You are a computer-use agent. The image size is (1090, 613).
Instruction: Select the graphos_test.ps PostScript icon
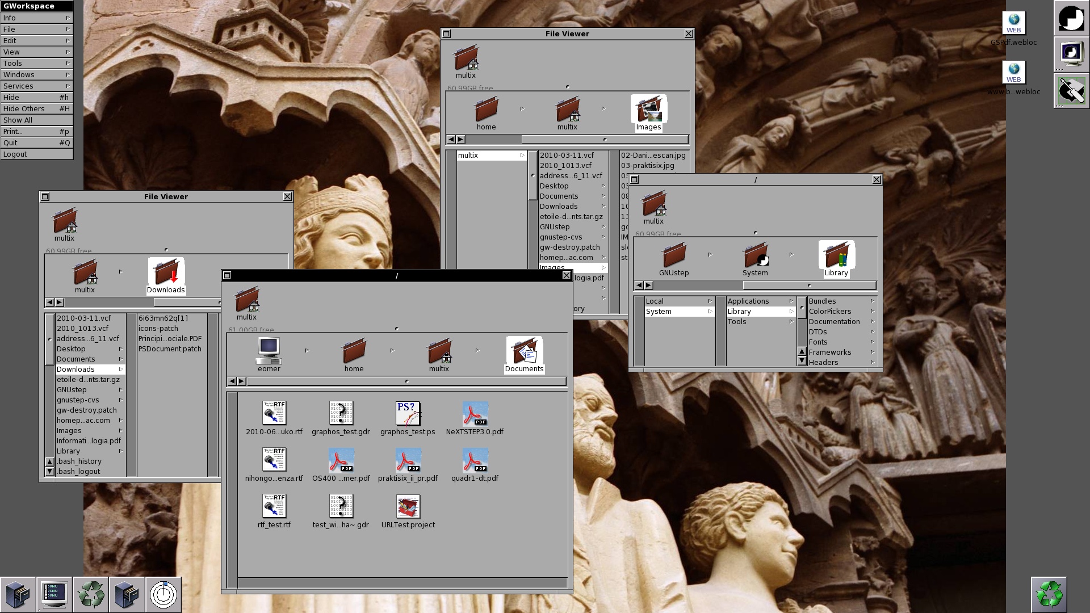pyautogui.click(x=408, y=414)
